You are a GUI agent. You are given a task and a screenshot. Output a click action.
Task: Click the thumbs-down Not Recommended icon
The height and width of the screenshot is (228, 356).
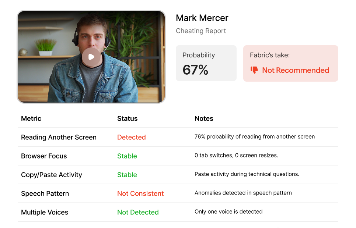point(254,70)
